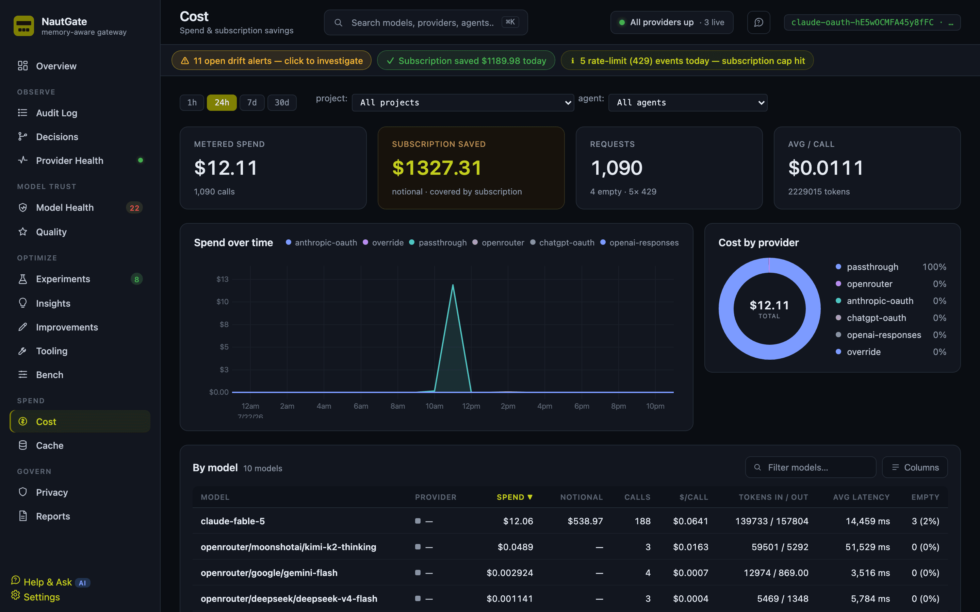Open the chat bubble icon in header
The height and width of the screenshot is (612, 980).
click(758, 22)
